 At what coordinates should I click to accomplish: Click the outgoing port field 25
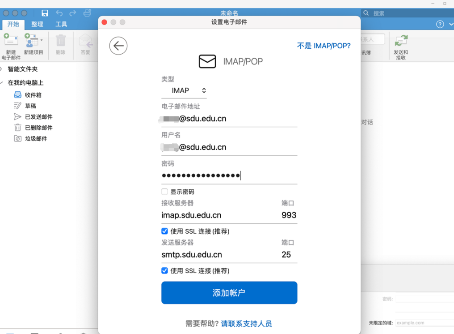click(289, 254)
